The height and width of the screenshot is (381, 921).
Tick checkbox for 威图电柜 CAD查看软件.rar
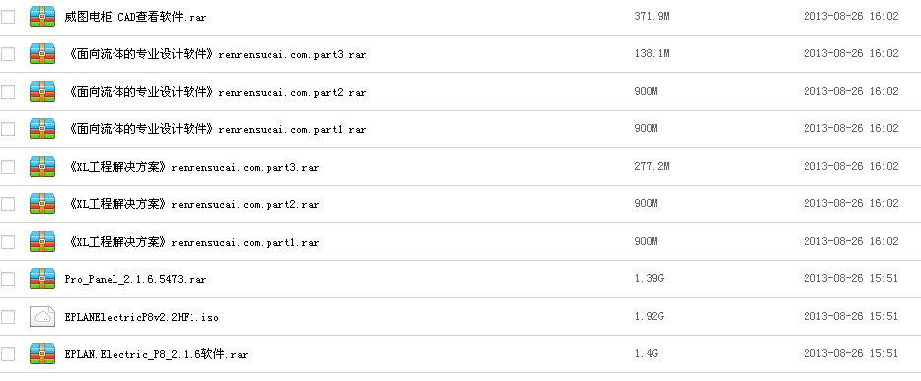(8, 17)
